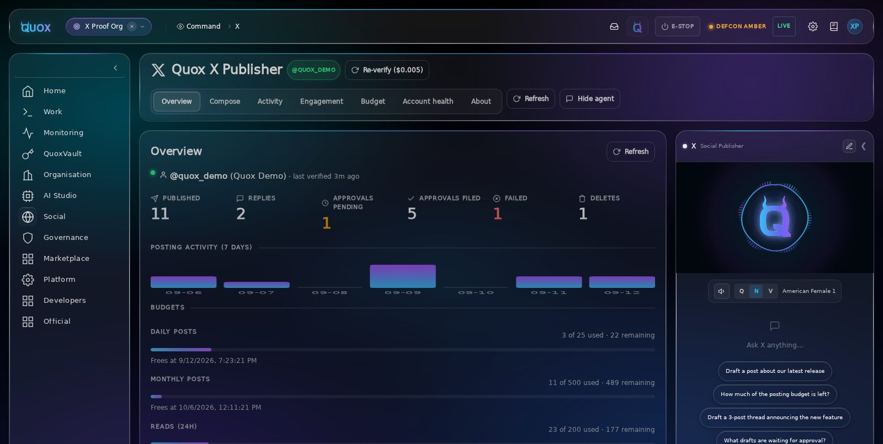883x444 pixels.
Task: Click Draft a post about our latest release
Action: click(775, 372)
